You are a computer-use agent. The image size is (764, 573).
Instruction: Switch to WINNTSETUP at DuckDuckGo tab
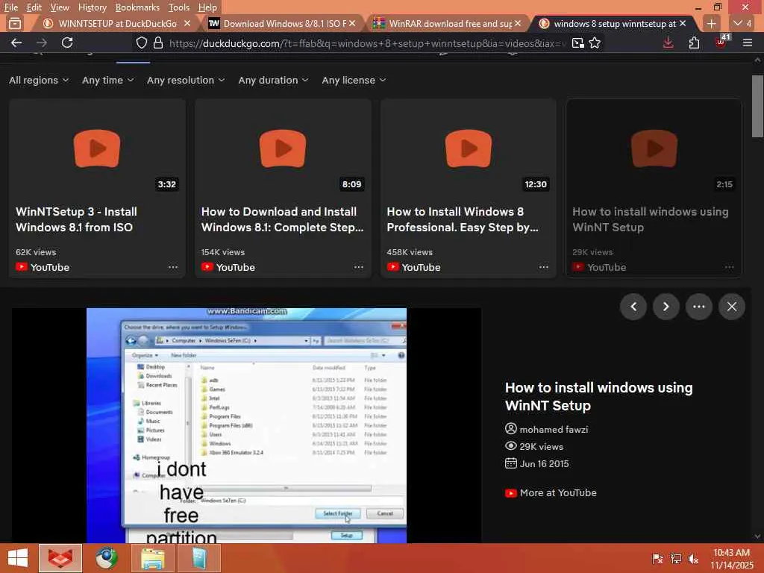116,23
